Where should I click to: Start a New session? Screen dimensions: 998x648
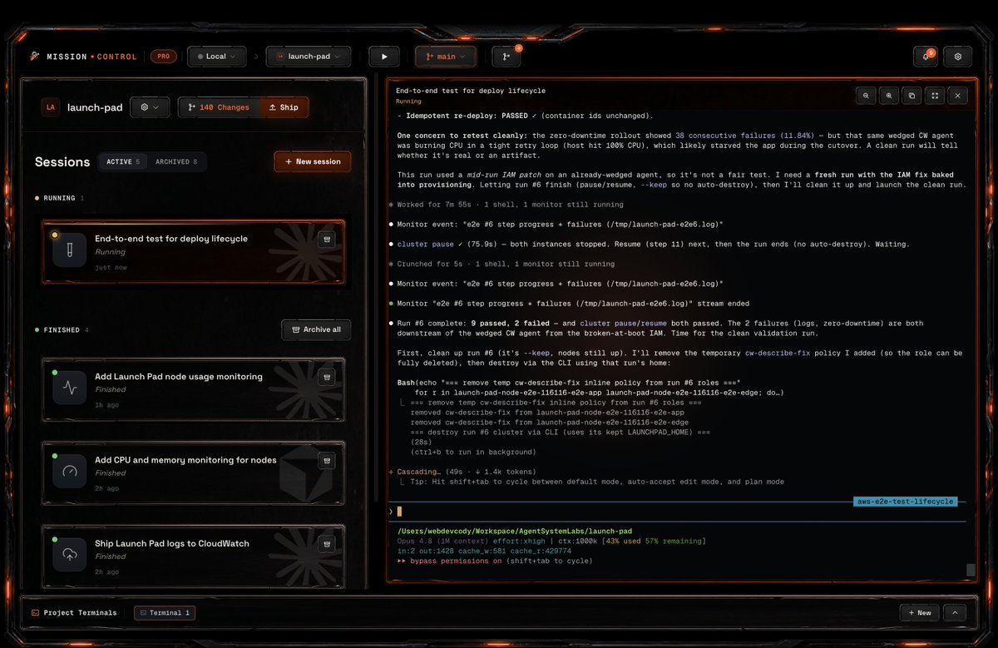tap(313, 161)
